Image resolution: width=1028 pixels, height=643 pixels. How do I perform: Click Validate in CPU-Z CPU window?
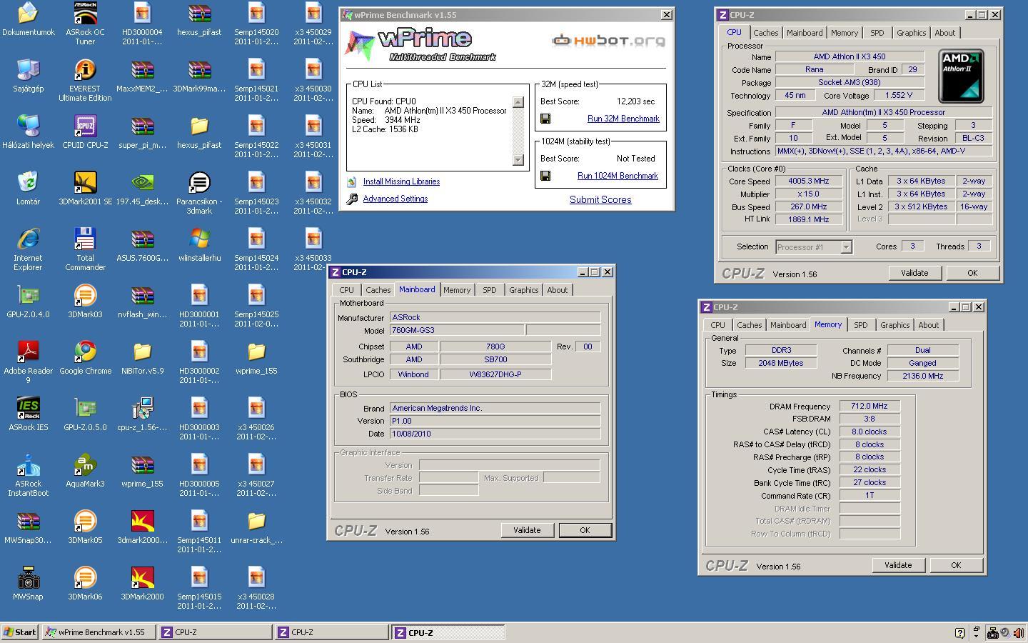point(914,273)
